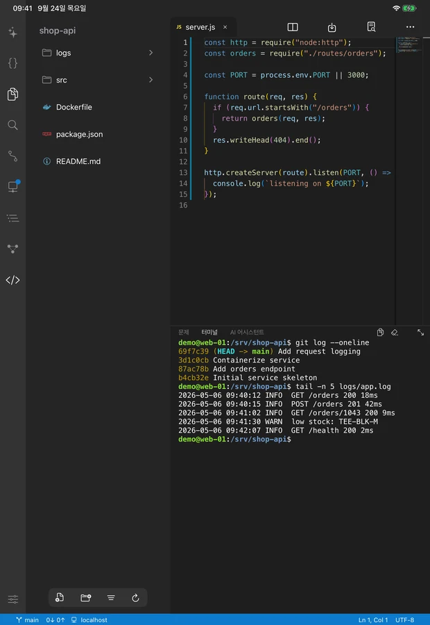Open the graph nodes panel in sidebar
430x625 pixels.
pos(12,249)
